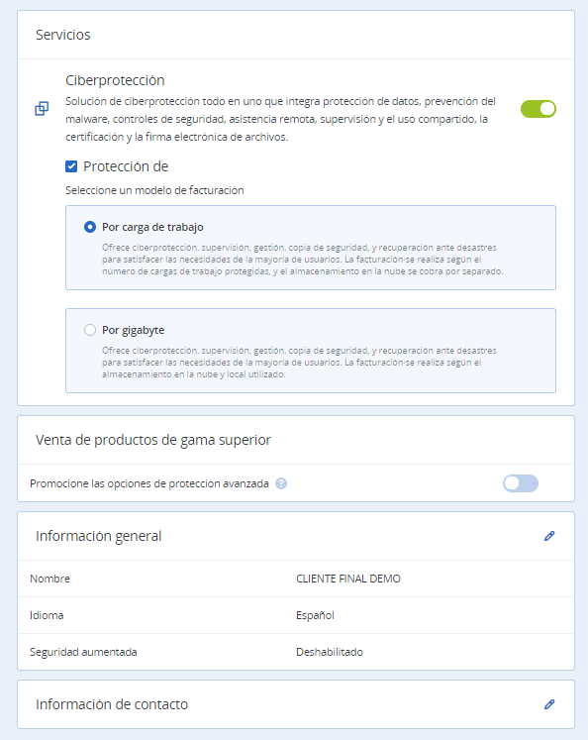Image resolution: width=588 pixels, height=740 pixels.
Task: Edit Información general with pencil icon
Action: point(549,536)
